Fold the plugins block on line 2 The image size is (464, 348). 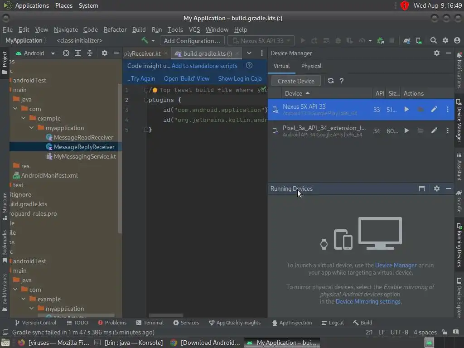point(145,100)
